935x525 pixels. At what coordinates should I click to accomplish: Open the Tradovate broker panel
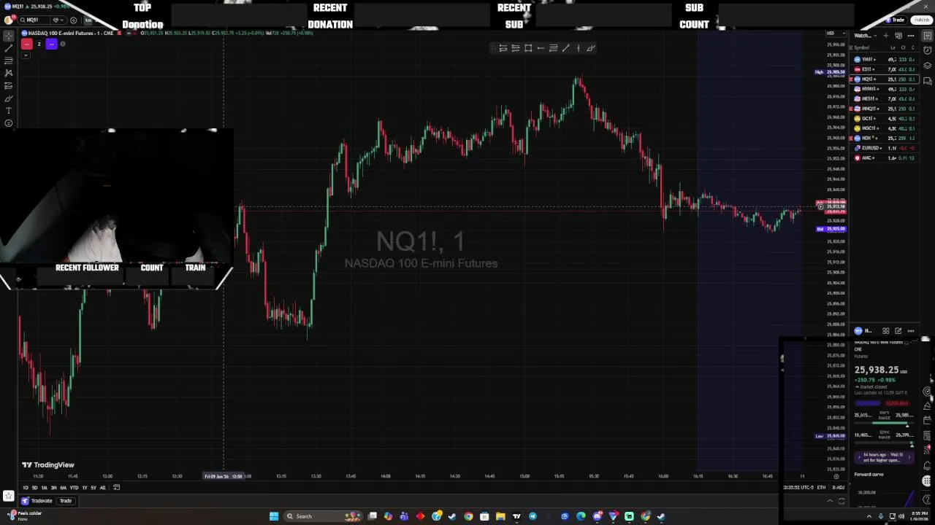(x=37, y=501)
